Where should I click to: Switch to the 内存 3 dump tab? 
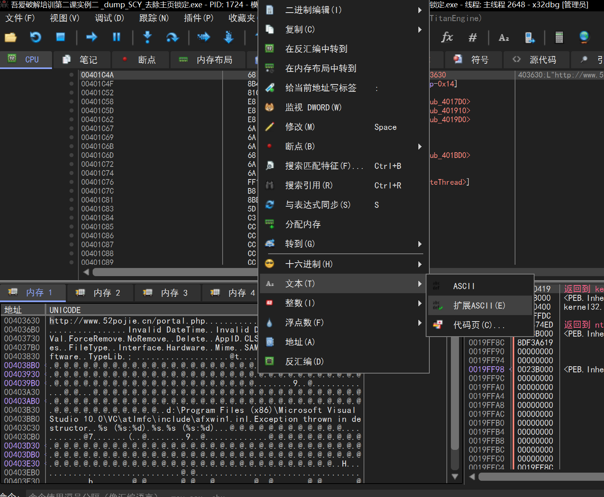(167, 293)
